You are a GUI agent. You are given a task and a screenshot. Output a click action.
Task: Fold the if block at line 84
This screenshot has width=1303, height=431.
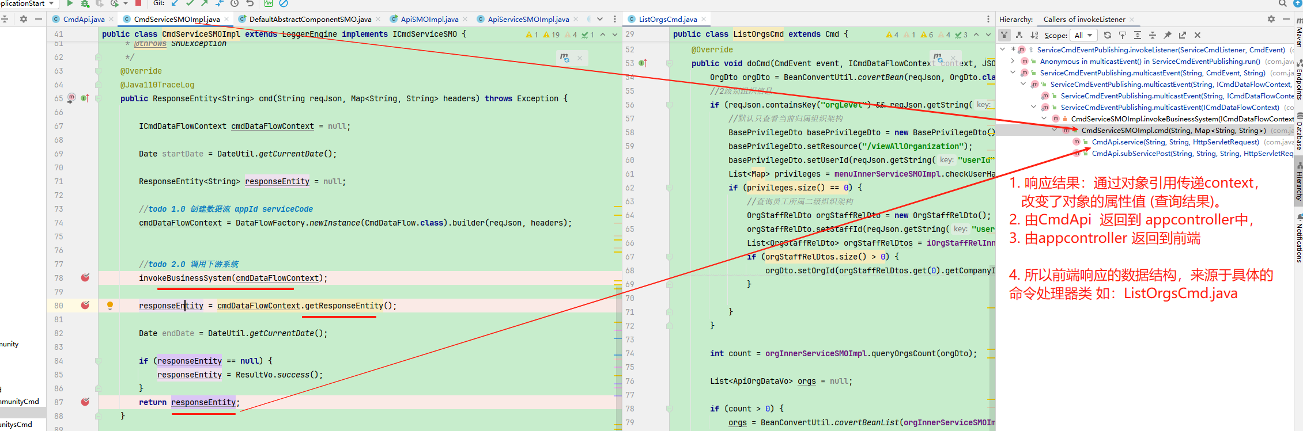coord(99,361)
